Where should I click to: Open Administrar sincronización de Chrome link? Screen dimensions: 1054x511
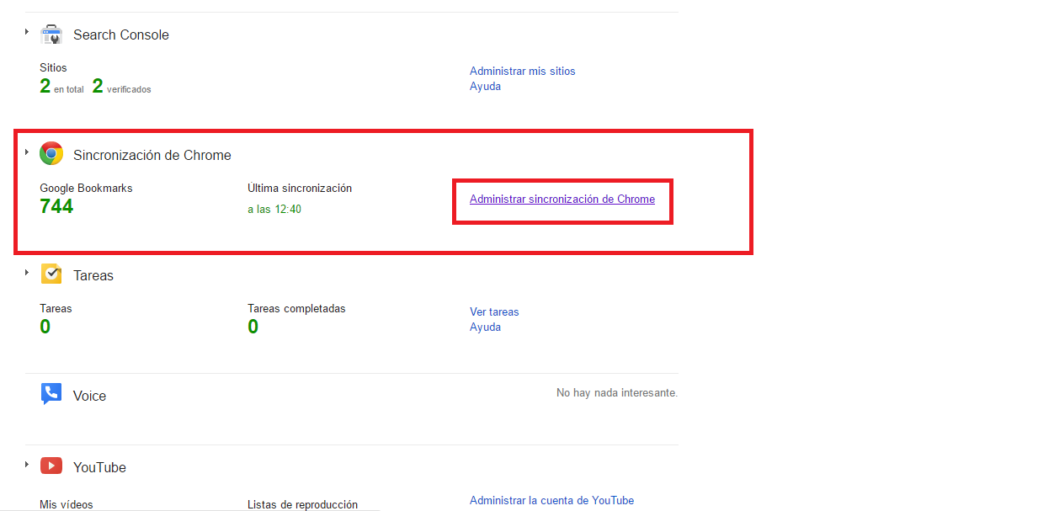(562, 200)
